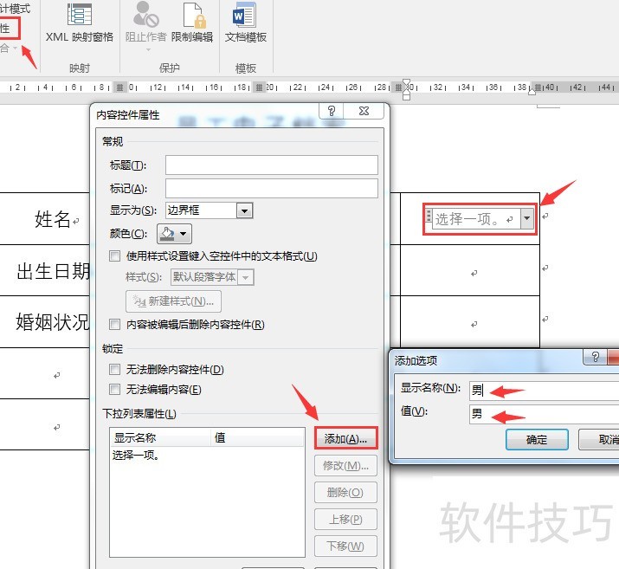Click the 显示名称(N) field in 添加选项

tap(544, 391)
